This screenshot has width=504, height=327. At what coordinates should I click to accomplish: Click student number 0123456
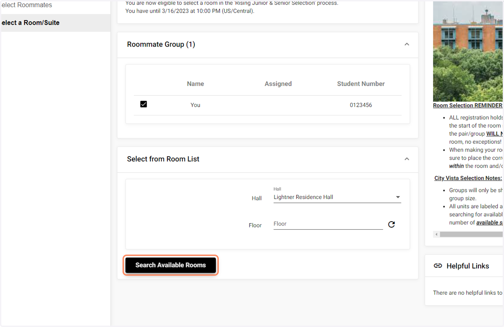point(361,105)
